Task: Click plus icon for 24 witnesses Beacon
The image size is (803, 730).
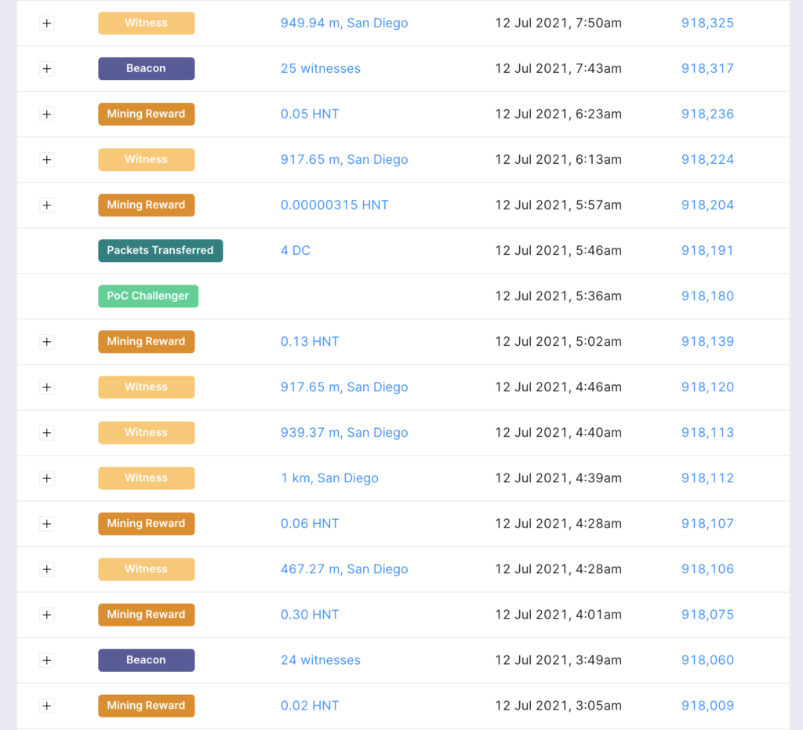Action: coord(47,660)
